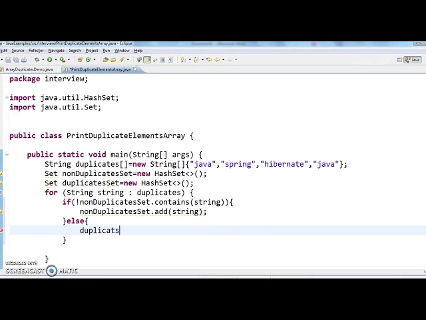Viewport: 426px width, 320px height.
Task: Click the "spring" string literal
Action: tap(238, 164)
